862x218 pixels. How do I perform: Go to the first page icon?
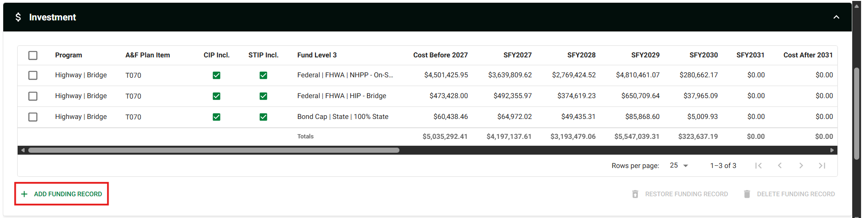tap(759, 166)
